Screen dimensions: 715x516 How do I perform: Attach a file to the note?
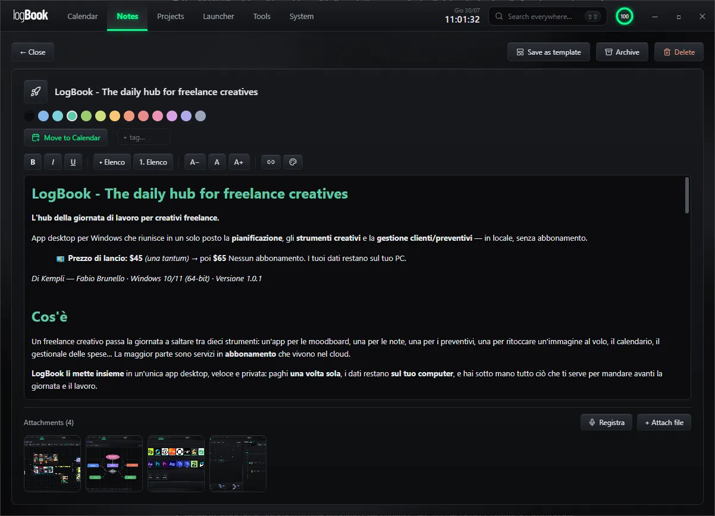pos(664,422)
